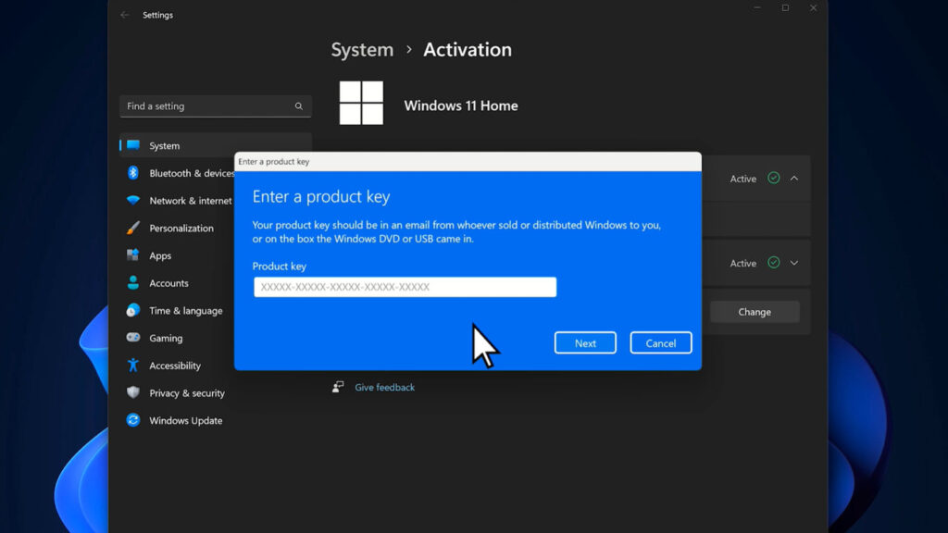948x533 pixels.
Task: Click the search magnifier icon
Action: click(299, 105)
